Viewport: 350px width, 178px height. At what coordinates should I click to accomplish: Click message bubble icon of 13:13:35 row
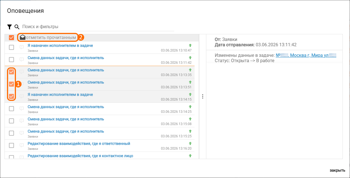click(x=22, y=72)
